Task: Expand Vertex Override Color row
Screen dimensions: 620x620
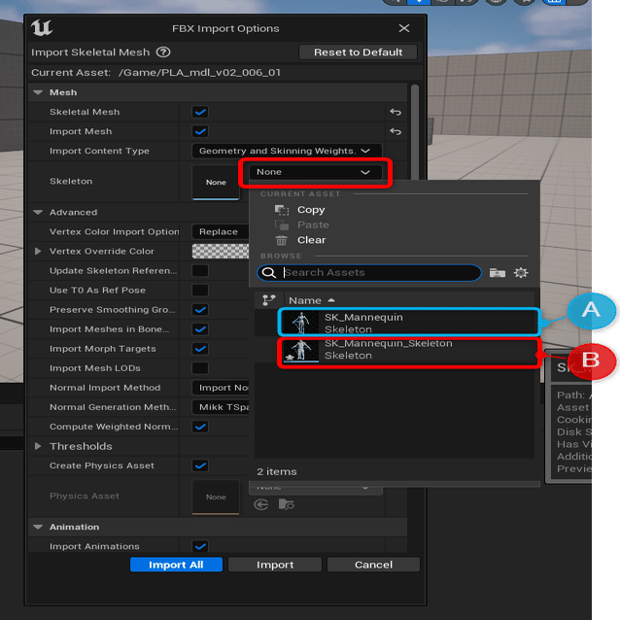Action: (x=38, y=251)
